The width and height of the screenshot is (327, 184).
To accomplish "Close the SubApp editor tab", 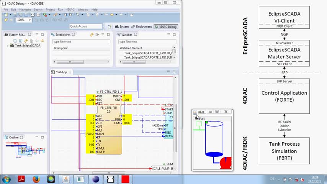I will coord(70,72).
